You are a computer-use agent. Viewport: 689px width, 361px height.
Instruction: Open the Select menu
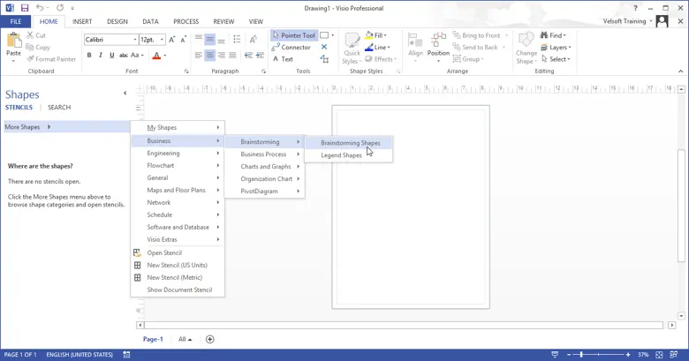pos(556,59)
